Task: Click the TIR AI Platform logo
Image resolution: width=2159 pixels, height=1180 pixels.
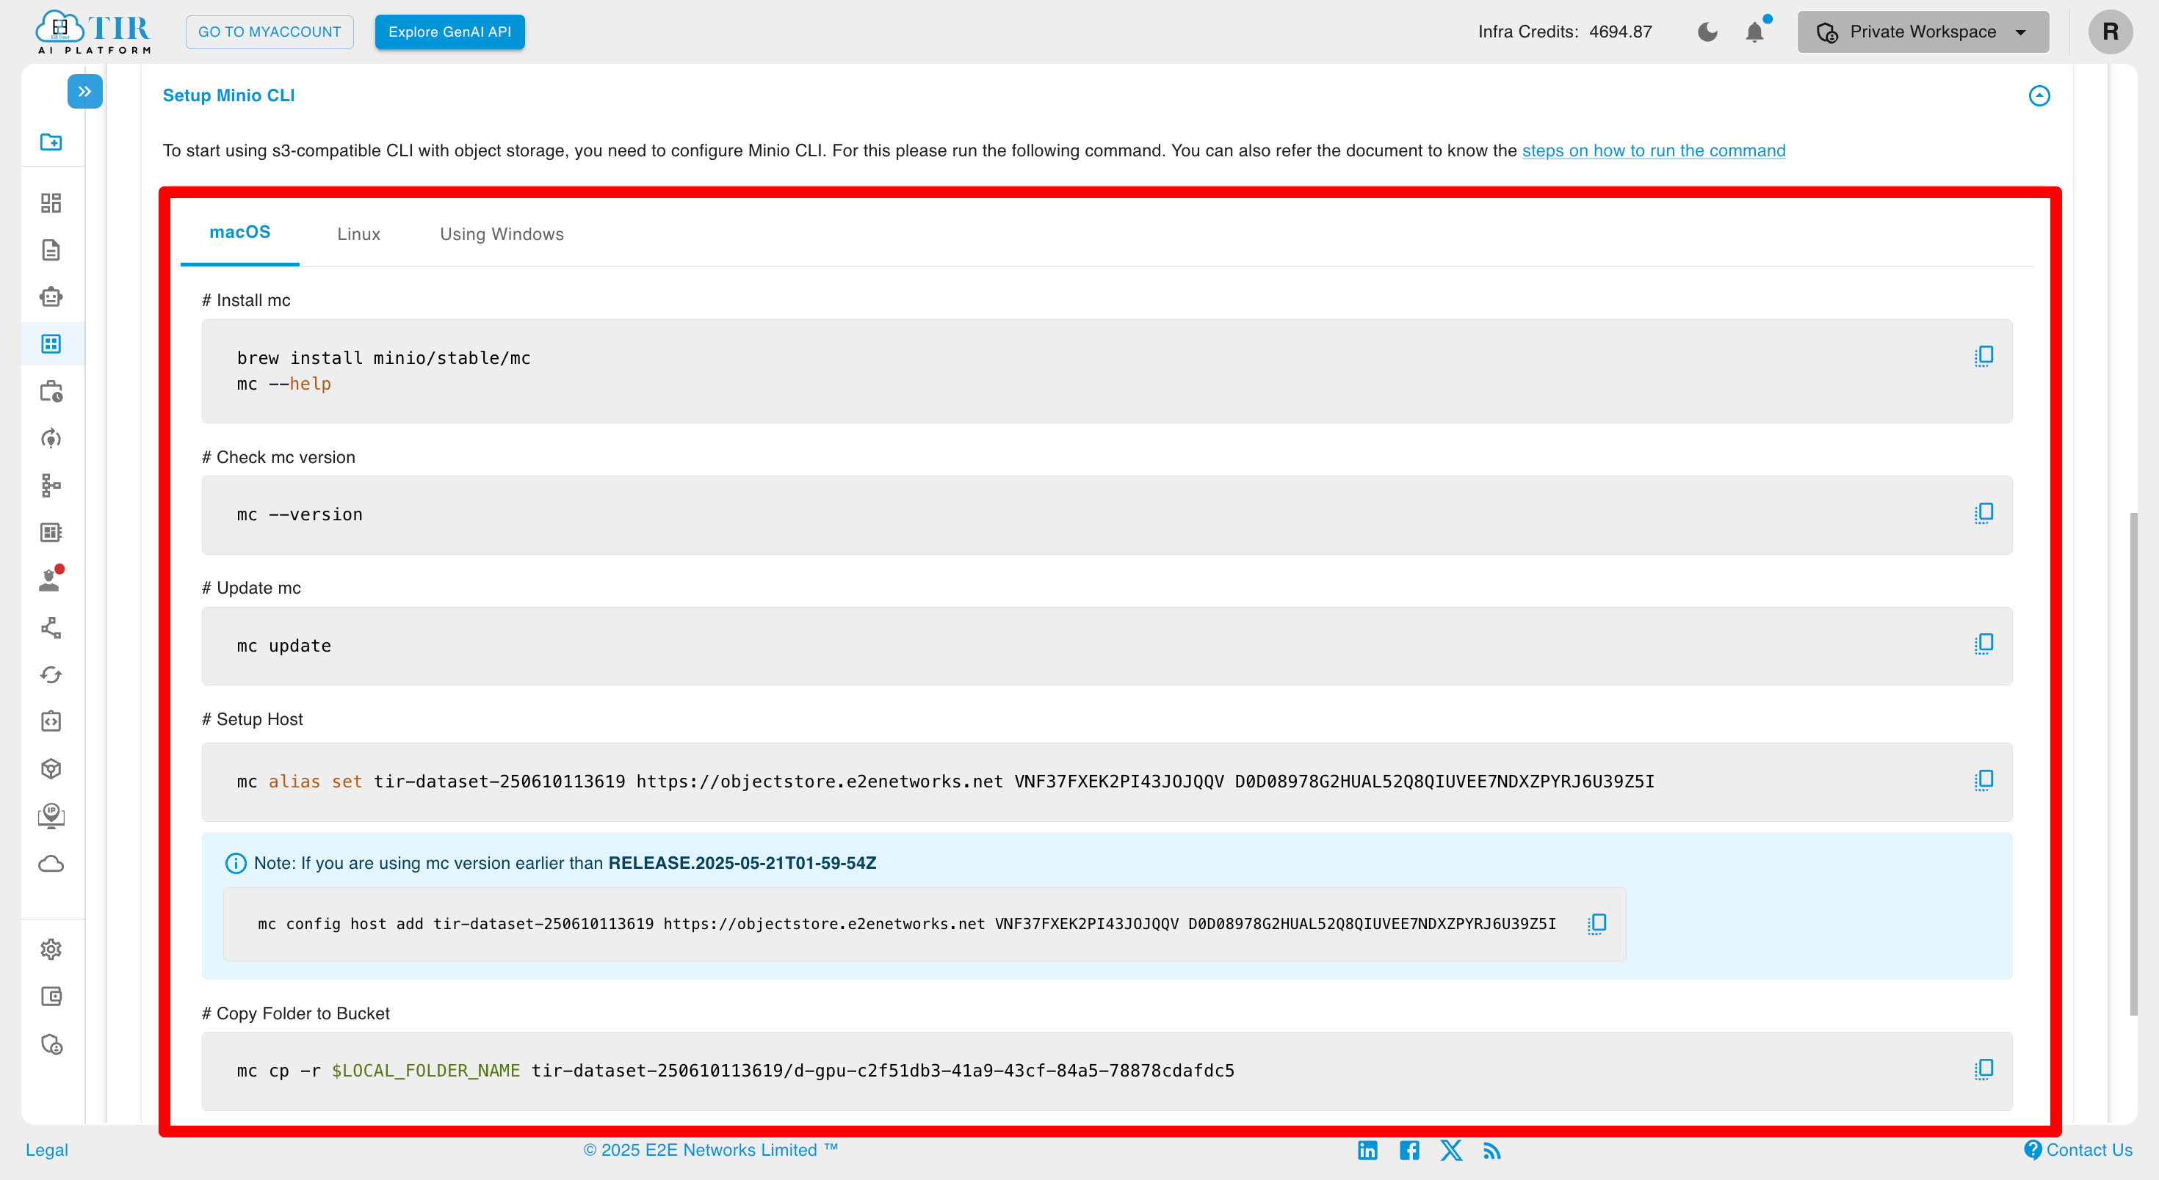Action: coord(93,32)
